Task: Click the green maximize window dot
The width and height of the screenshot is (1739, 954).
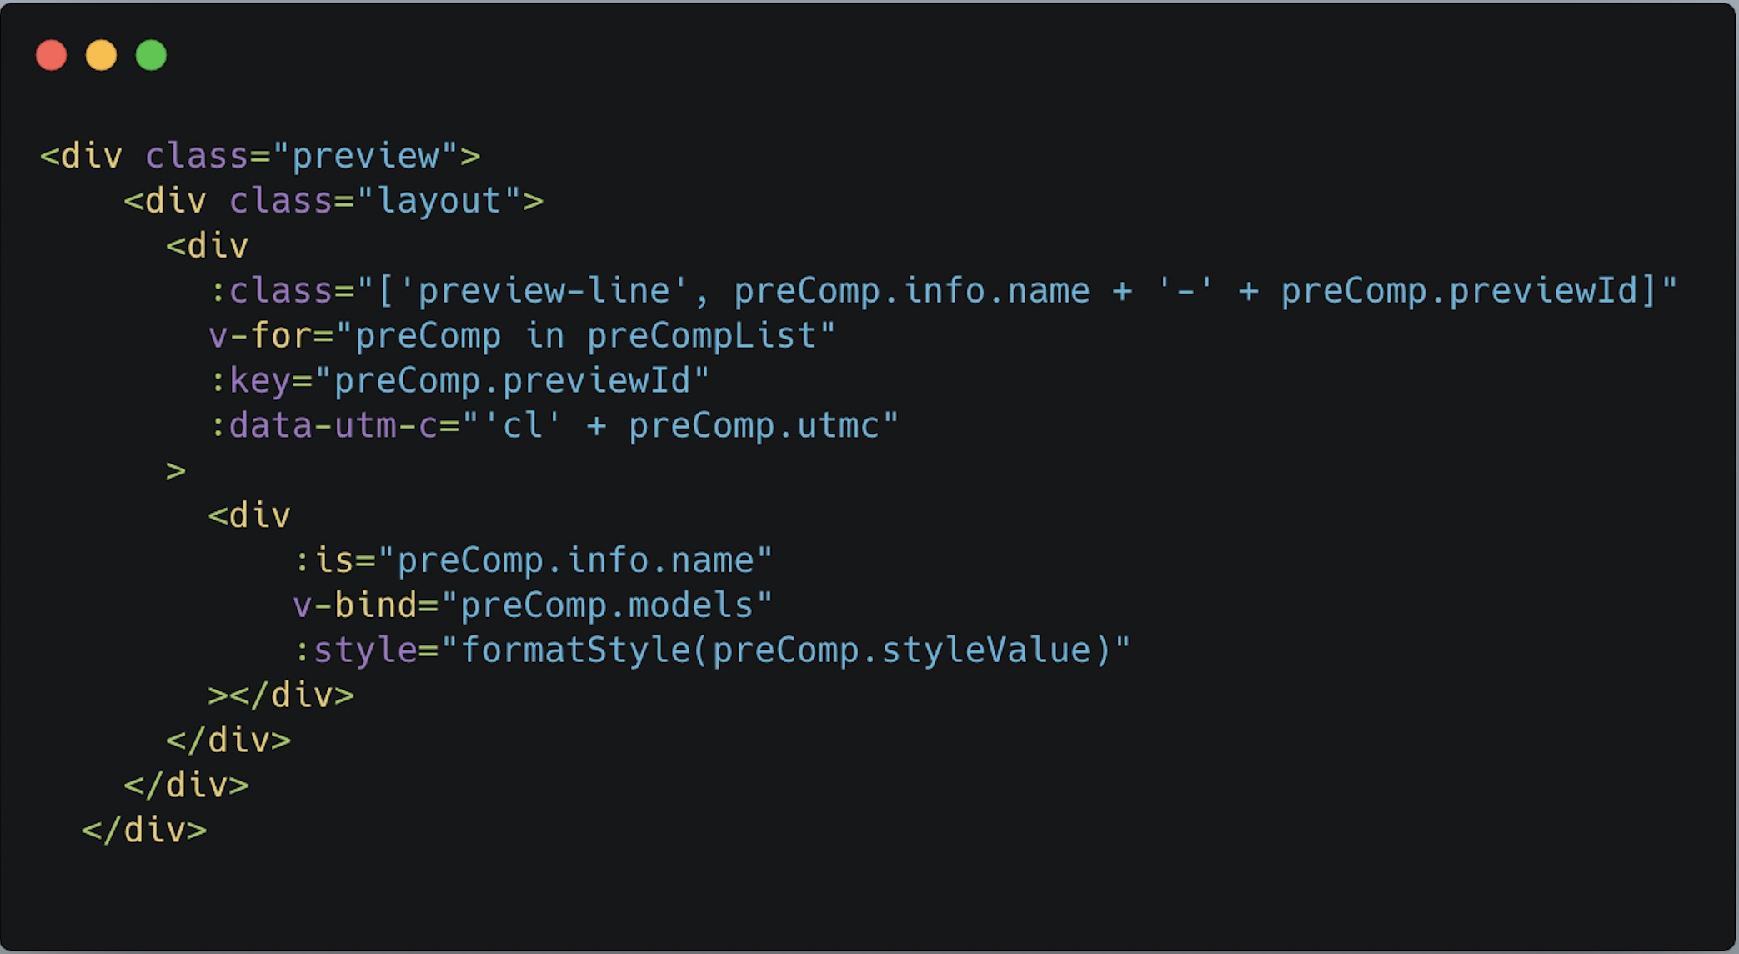Action: 151,56
